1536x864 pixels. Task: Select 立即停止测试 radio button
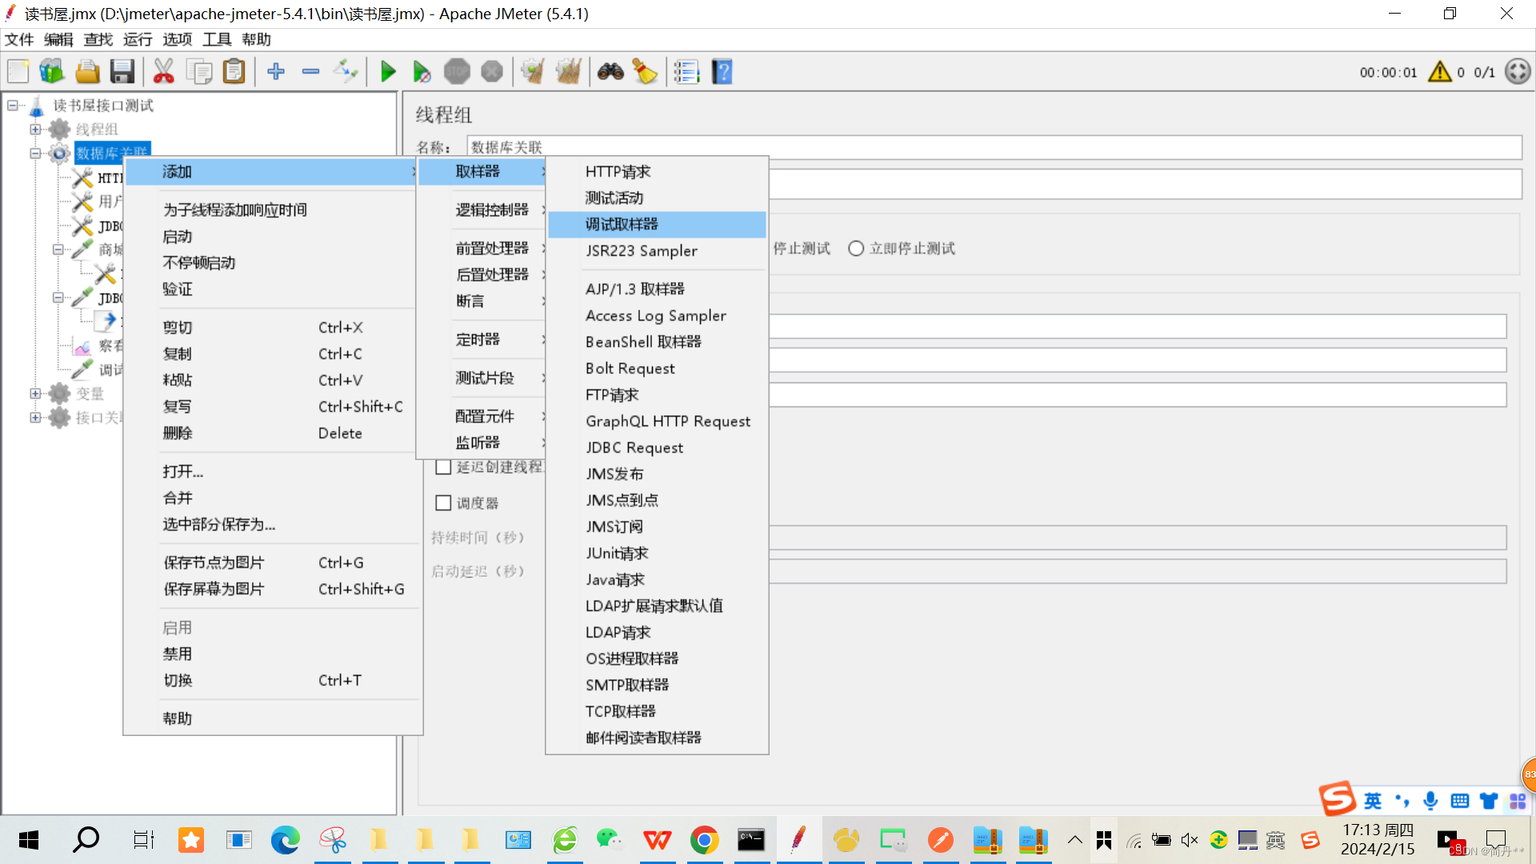pyautogui.click(x=856, y=249)
